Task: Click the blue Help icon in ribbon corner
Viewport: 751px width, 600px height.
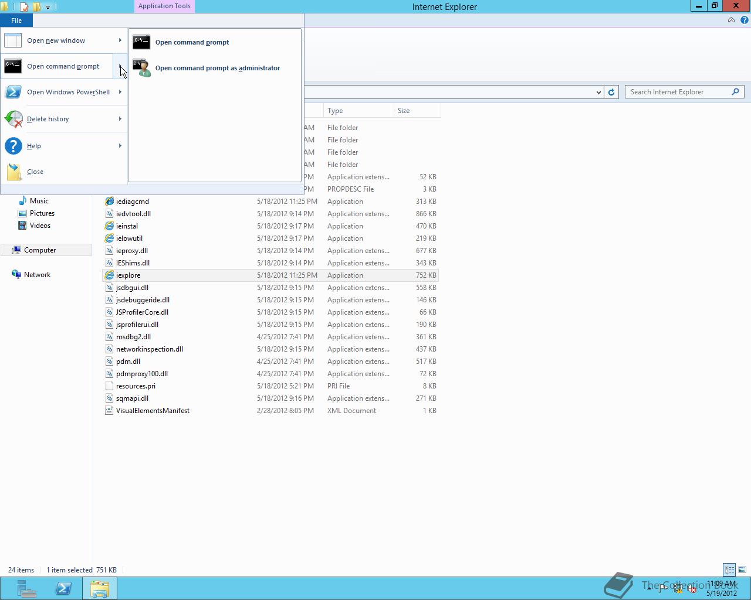Action: [744, 20]
